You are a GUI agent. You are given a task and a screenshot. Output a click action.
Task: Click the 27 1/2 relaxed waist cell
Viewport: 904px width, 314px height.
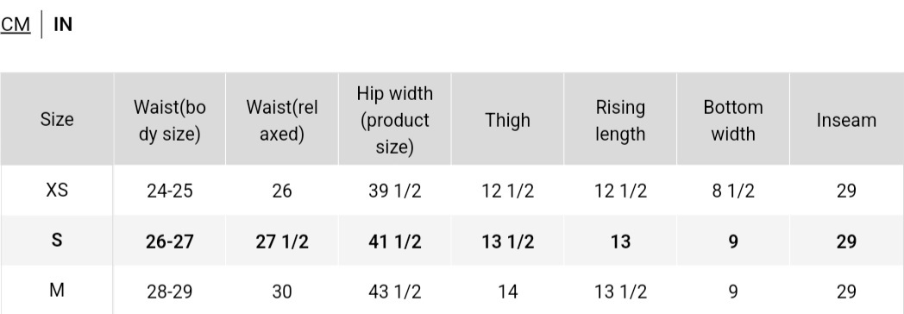click(x=282, y=242)
